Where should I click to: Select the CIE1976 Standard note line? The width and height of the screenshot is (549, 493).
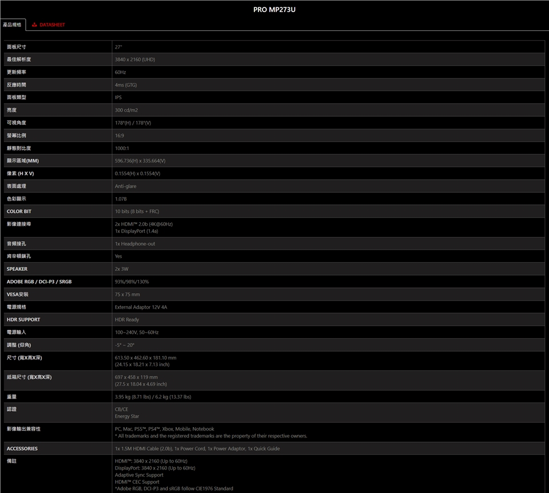pyautogui.click(x=174, y=488)
